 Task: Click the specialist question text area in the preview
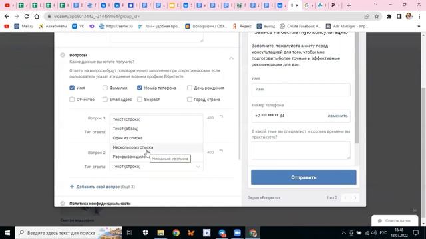[301, 151]
